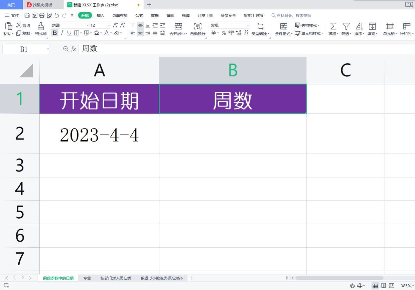Open the 文件 file menu

tap(12, 15)
